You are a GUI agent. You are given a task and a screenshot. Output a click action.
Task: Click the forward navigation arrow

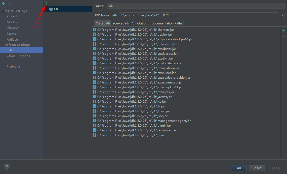10,4
